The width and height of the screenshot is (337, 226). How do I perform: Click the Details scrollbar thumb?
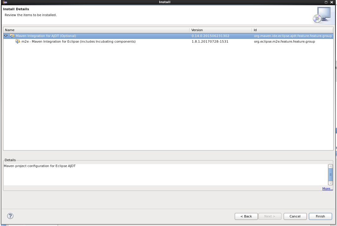(x=330, y=175)
